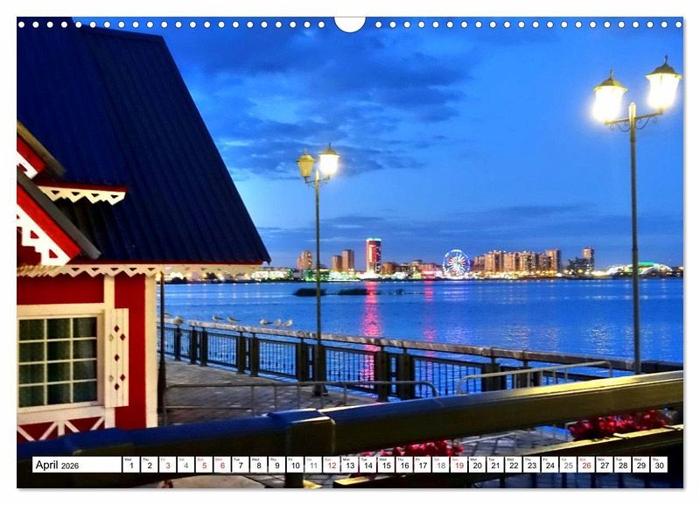Select date 23 in the calendar strip
This screenshot has height=505, width=700.
[532, 465]
